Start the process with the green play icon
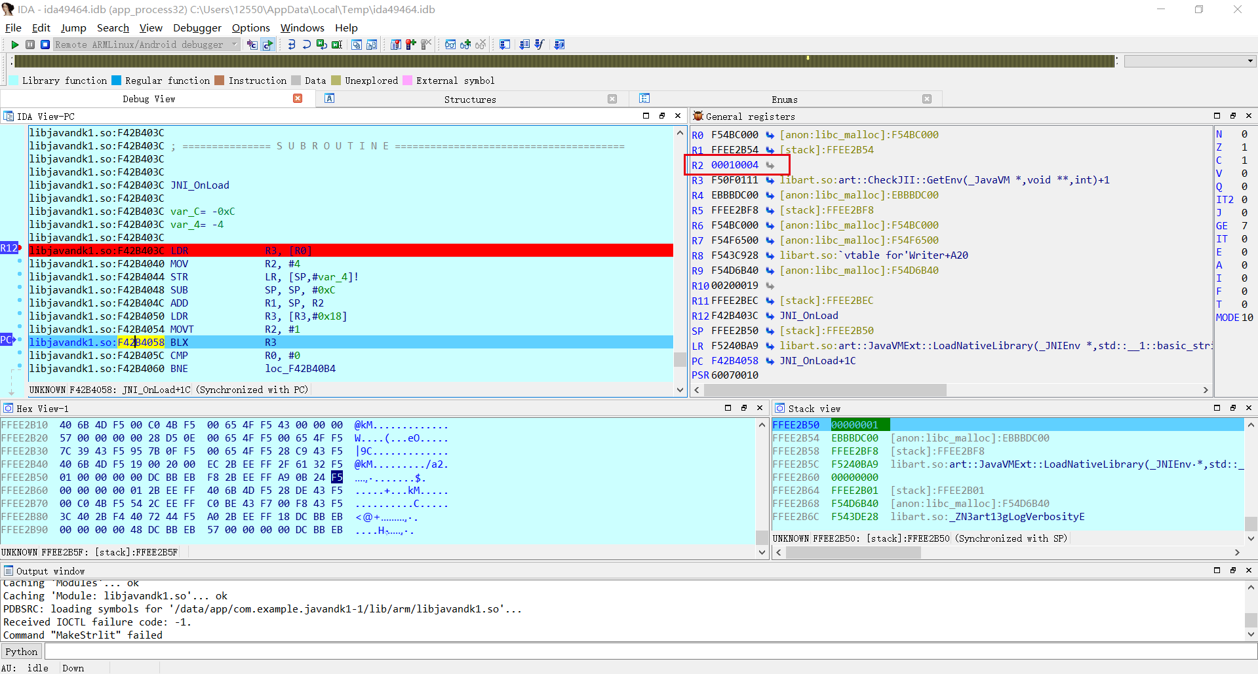 [x=14, y=45]
